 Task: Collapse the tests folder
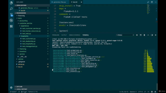(x=32, y=18)
